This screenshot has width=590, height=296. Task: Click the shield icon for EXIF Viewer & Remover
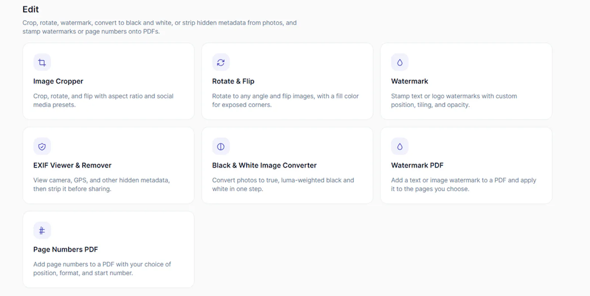[x=42, y=147]
